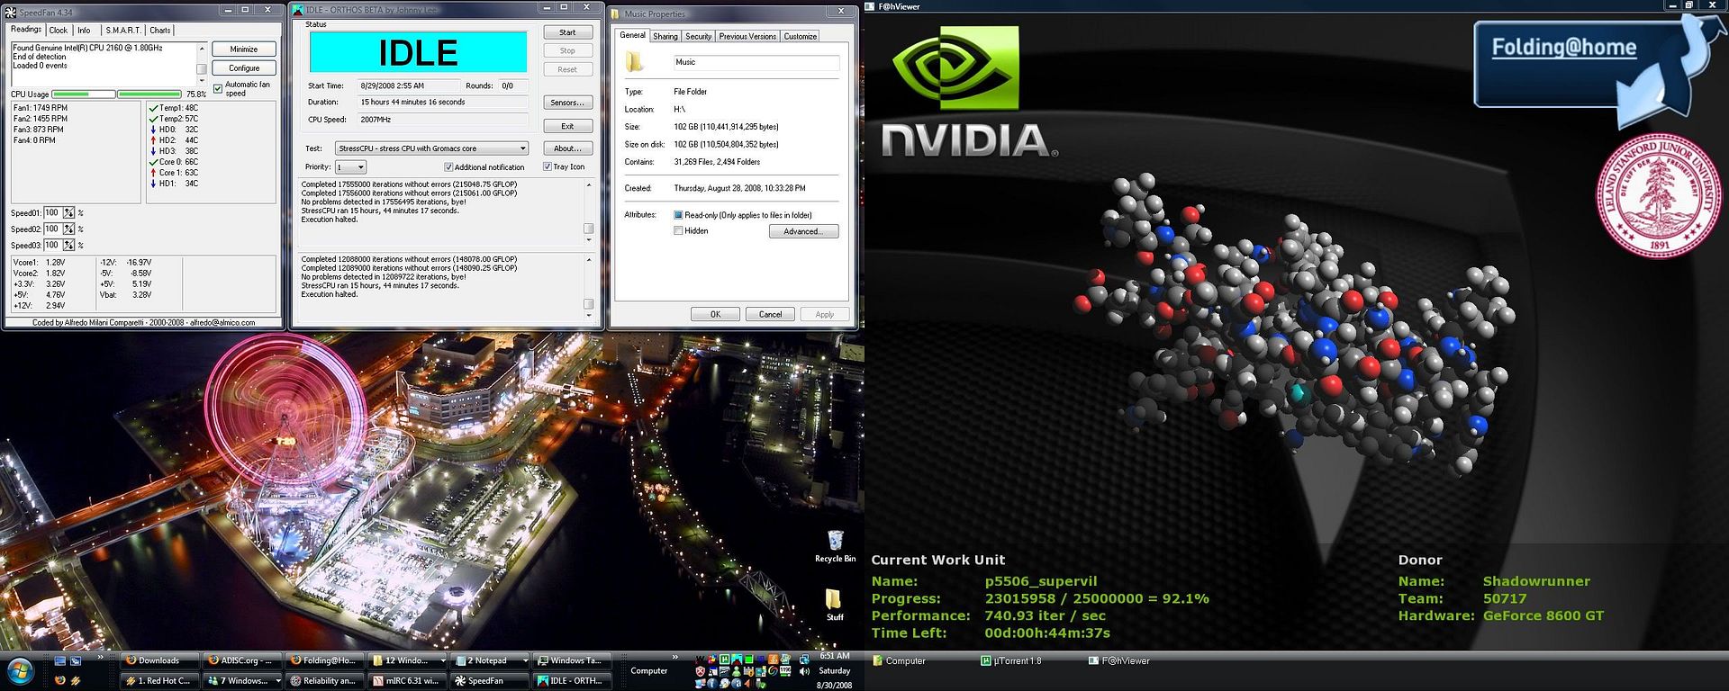Enable the Hidden attribute checkbox
The image size is (1729, 691).
coord(678,231)
